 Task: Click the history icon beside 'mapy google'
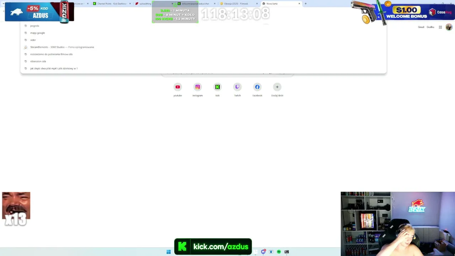pyautogui.click(x=26, y=33)
